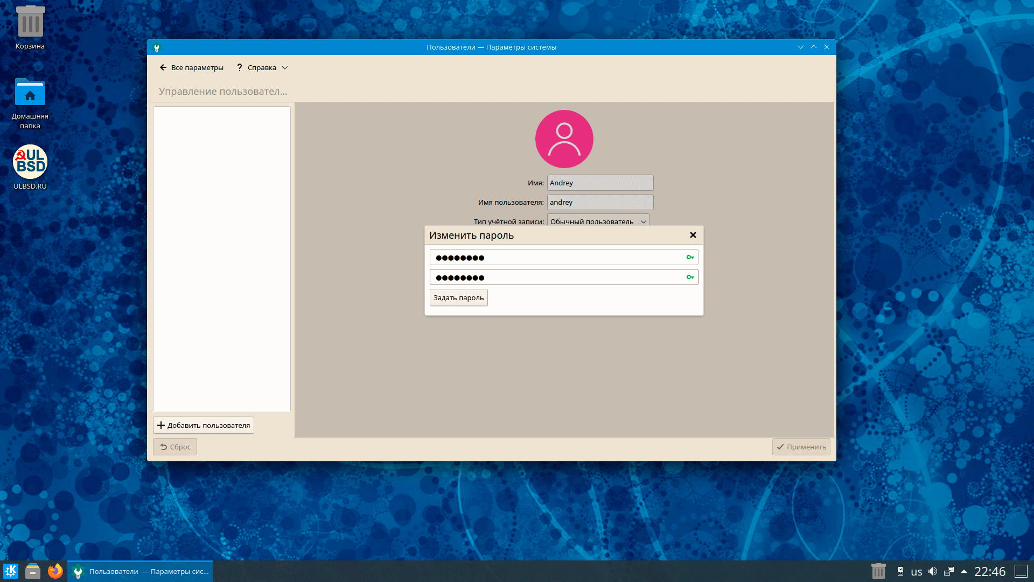Open the ULBSD.RU desktop shortcut
This screenshot has width=1034, height=582.
click(30, 162)
